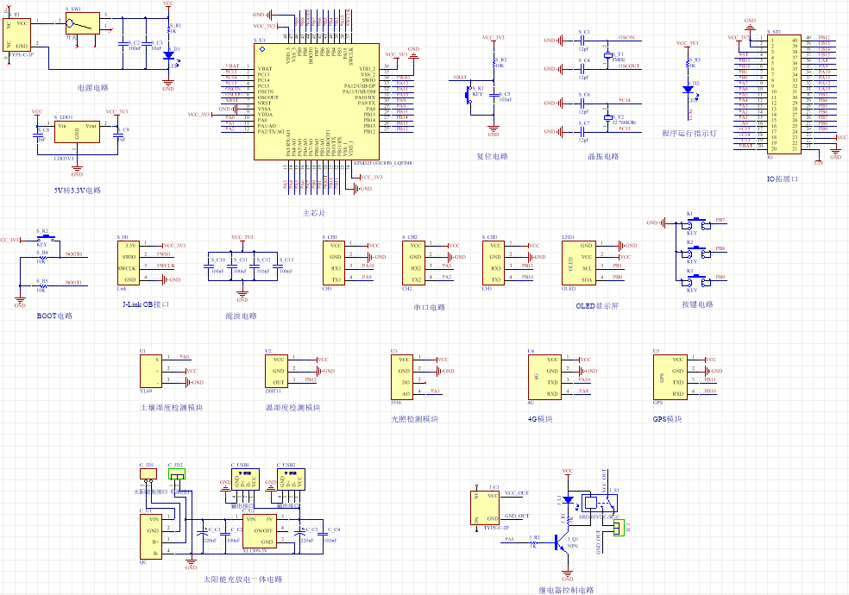The height and width of the screenshot is (595, 849).
Task: Select the J_Q1 NPN transistor
Action: 561,542
